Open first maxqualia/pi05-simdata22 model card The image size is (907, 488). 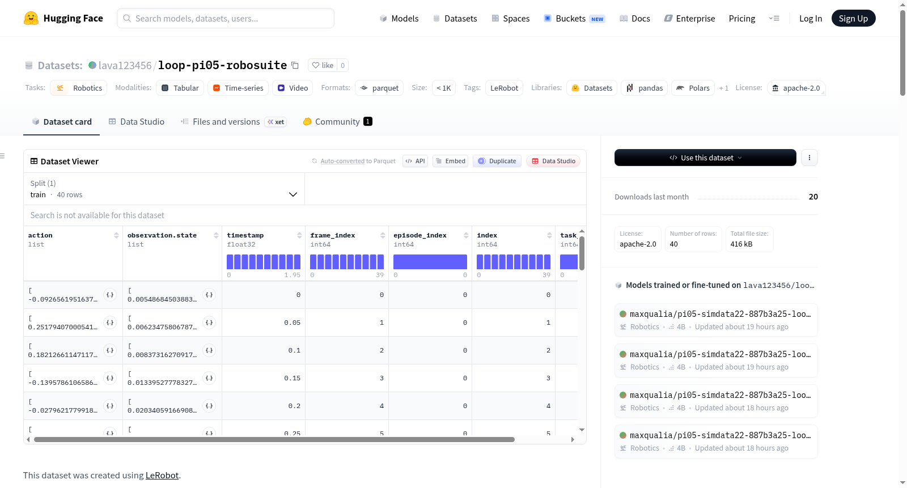point(716,320)
